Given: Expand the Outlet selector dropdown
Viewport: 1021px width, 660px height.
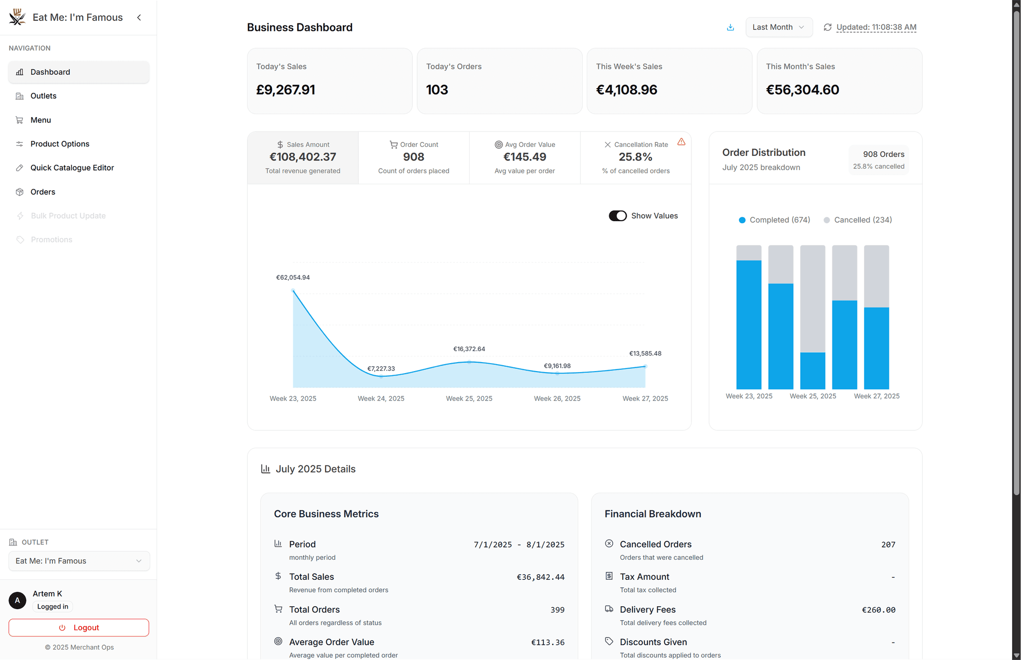Looking at the screenshot, I should tap(78, 561).
